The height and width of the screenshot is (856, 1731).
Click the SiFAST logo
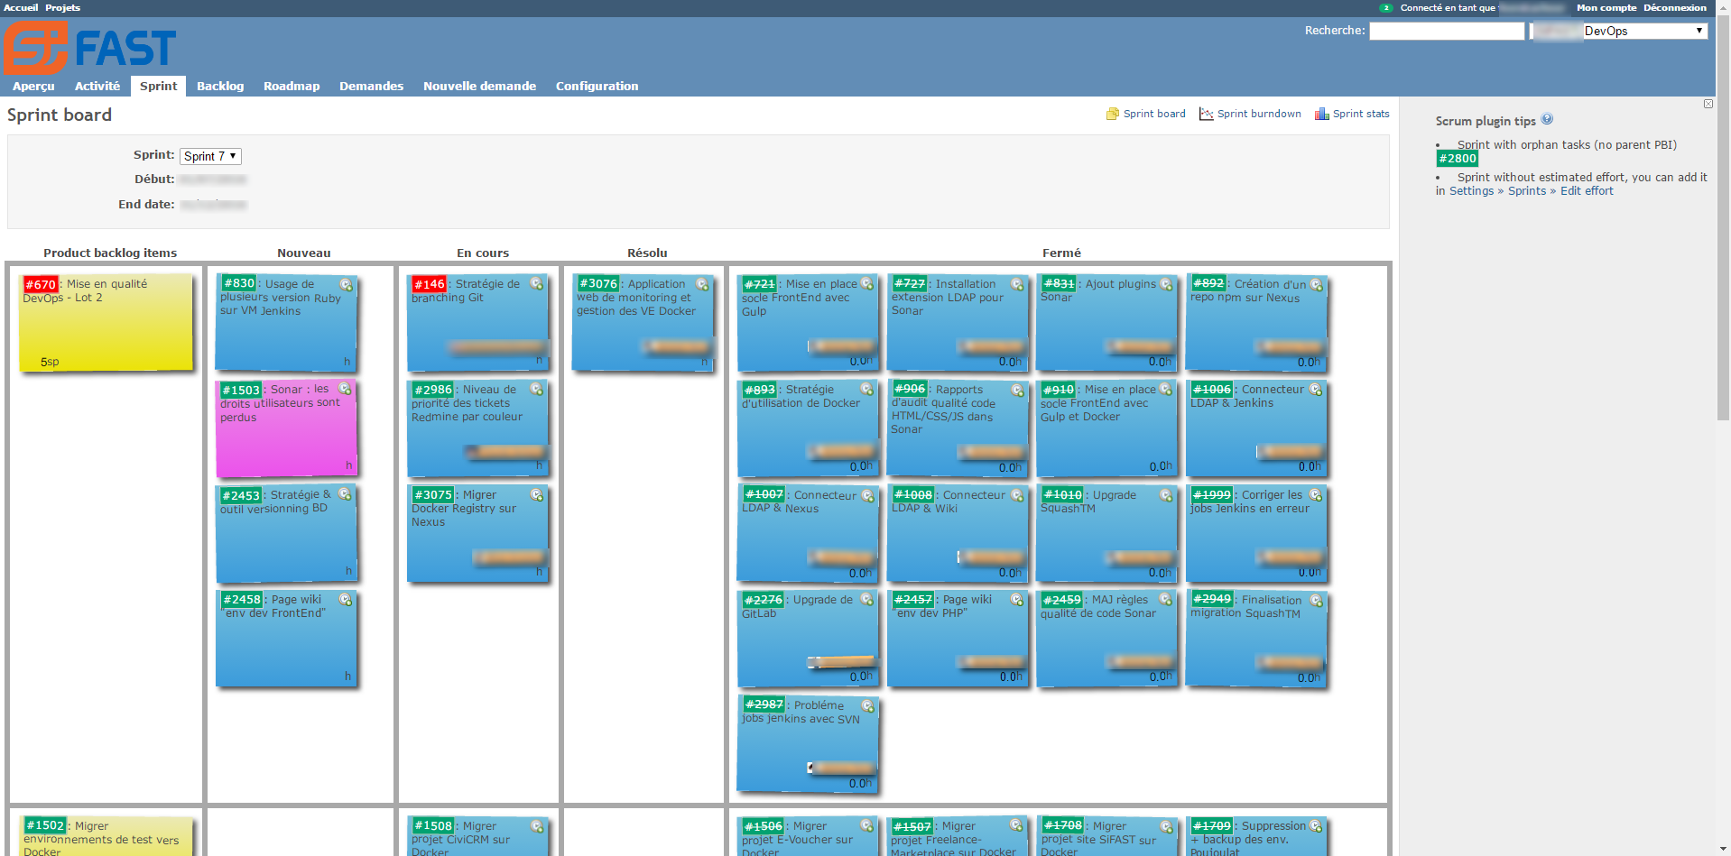tap(89, 48)
